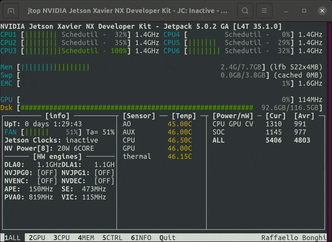Click the NV Power[8] 20W 6CORE line
Viewport: 332px width, 242px height.
(x=49, y=149)
